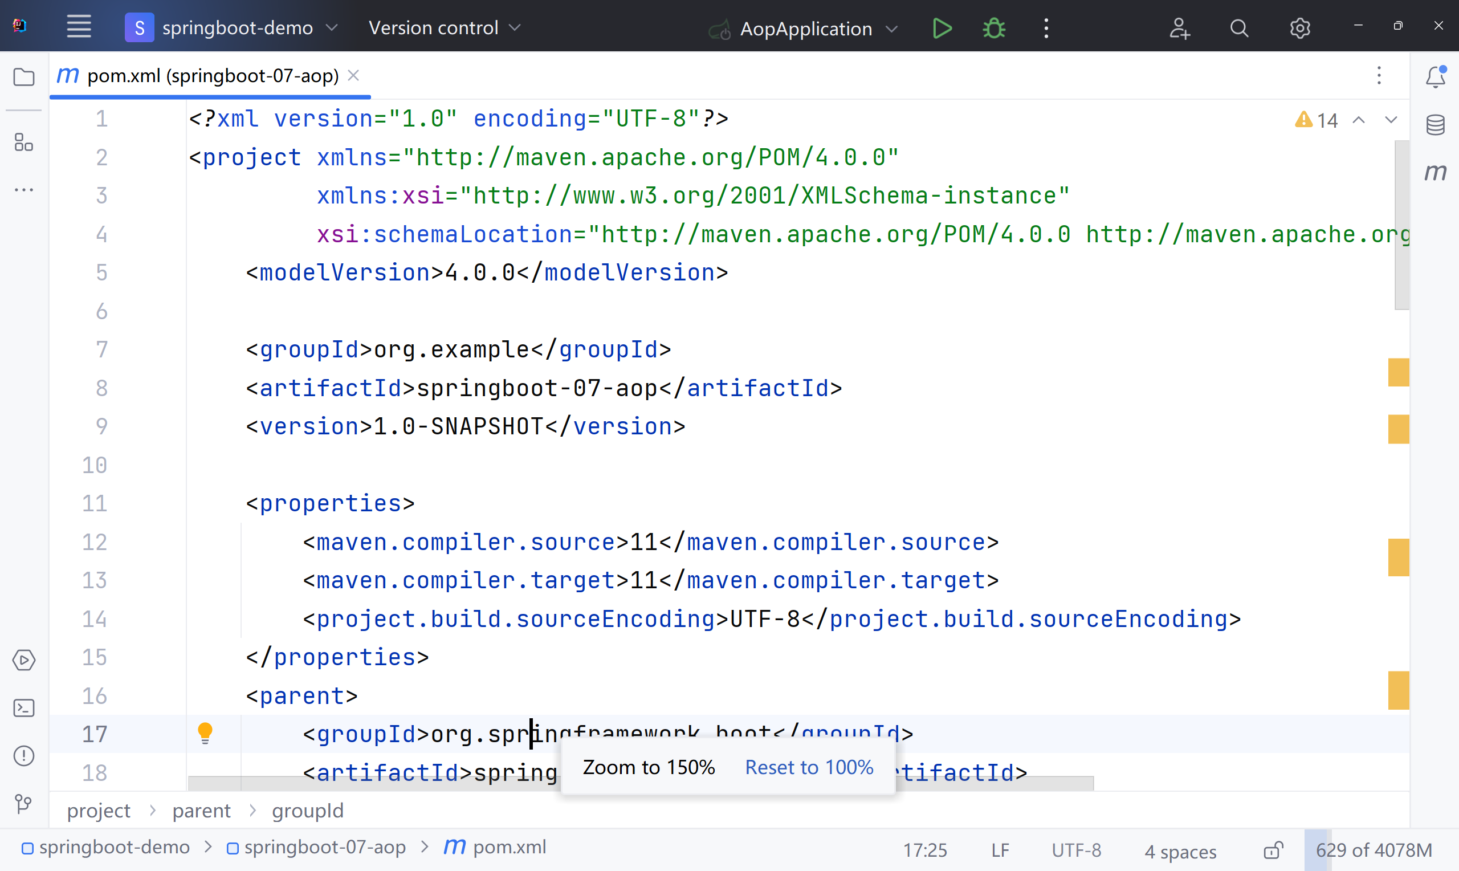Click project.build.sourceEncoding opening tag on line 14

point(516,619)
